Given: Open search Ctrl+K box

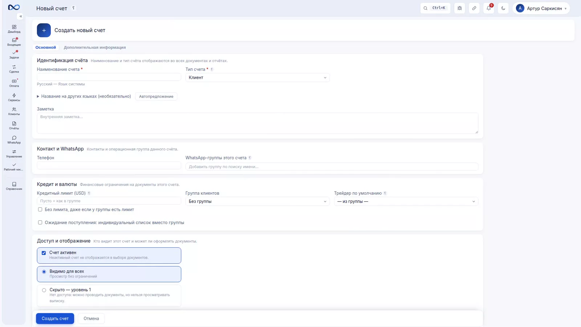Looking at the screenshot, I should [x=435, y=8].
